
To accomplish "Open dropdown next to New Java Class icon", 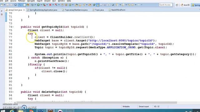I will (x=73, y=5).
